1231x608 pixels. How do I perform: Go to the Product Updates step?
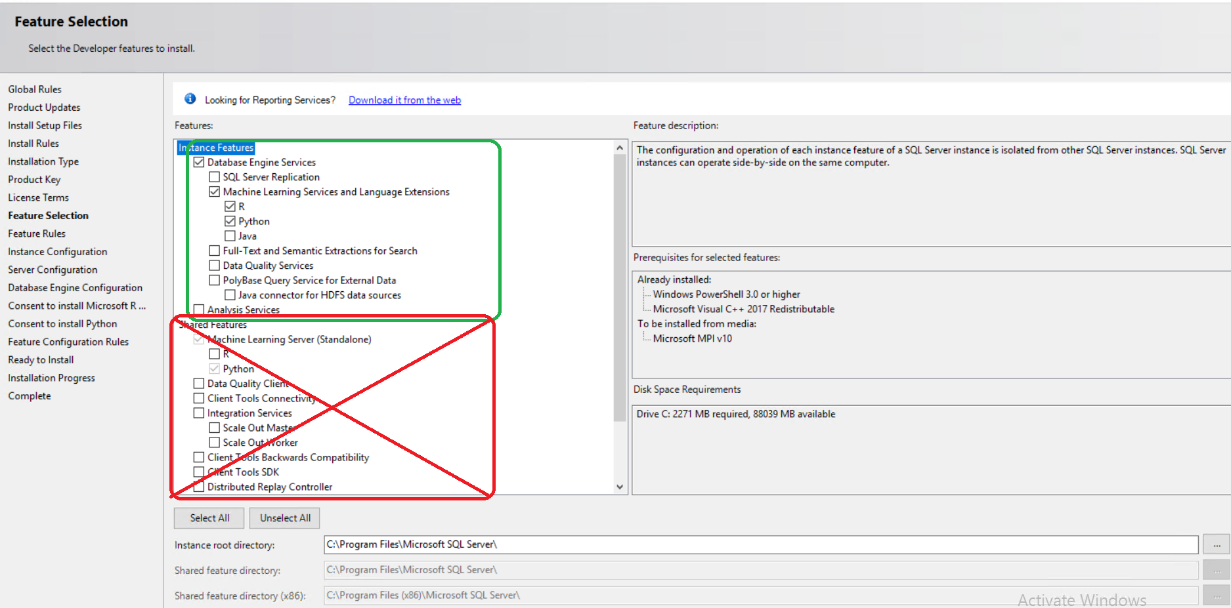click(x=44, y=108)
